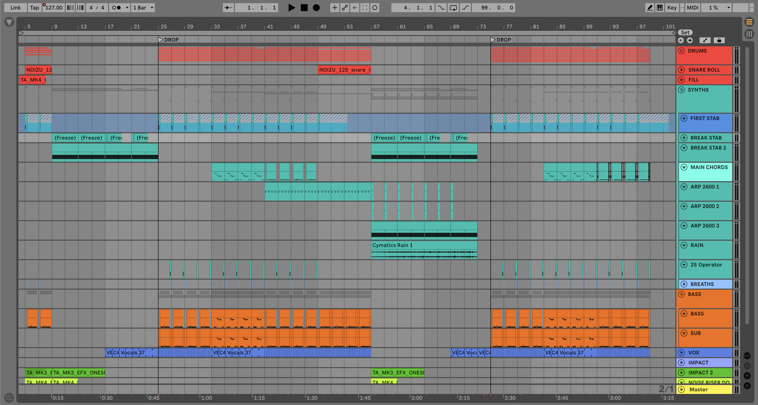
Task: Toggle the Arrangement Loop switch
Action: (453, 8)
